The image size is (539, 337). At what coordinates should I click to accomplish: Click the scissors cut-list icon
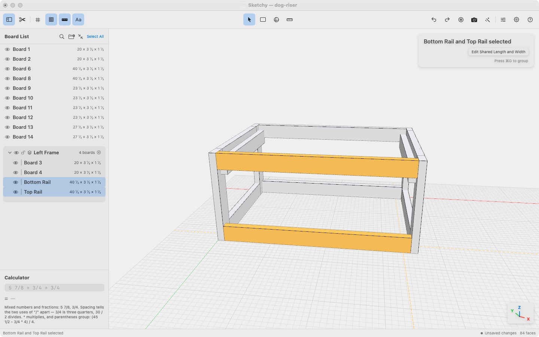(22, 19)
